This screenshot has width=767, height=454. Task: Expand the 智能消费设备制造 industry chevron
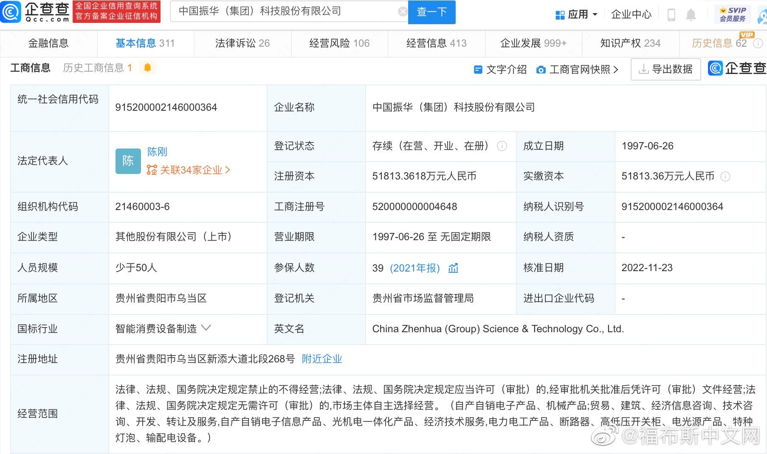pos(206,328)
